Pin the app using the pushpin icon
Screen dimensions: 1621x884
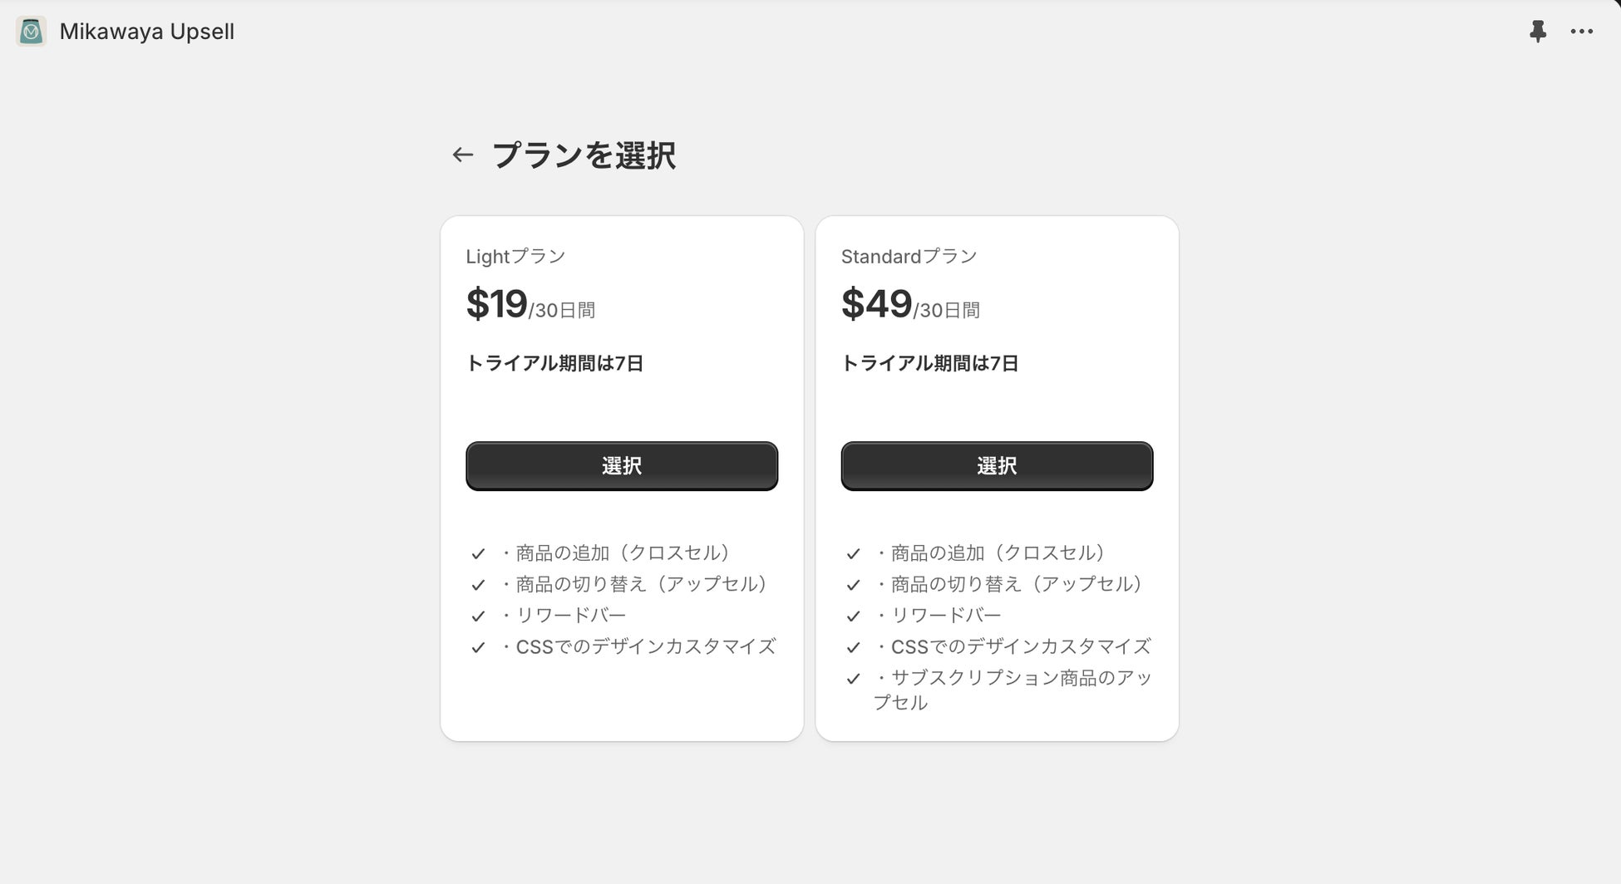click(1537, 32)
